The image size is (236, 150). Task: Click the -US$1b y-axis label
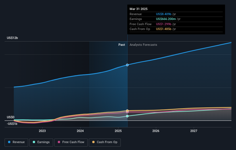12,124
